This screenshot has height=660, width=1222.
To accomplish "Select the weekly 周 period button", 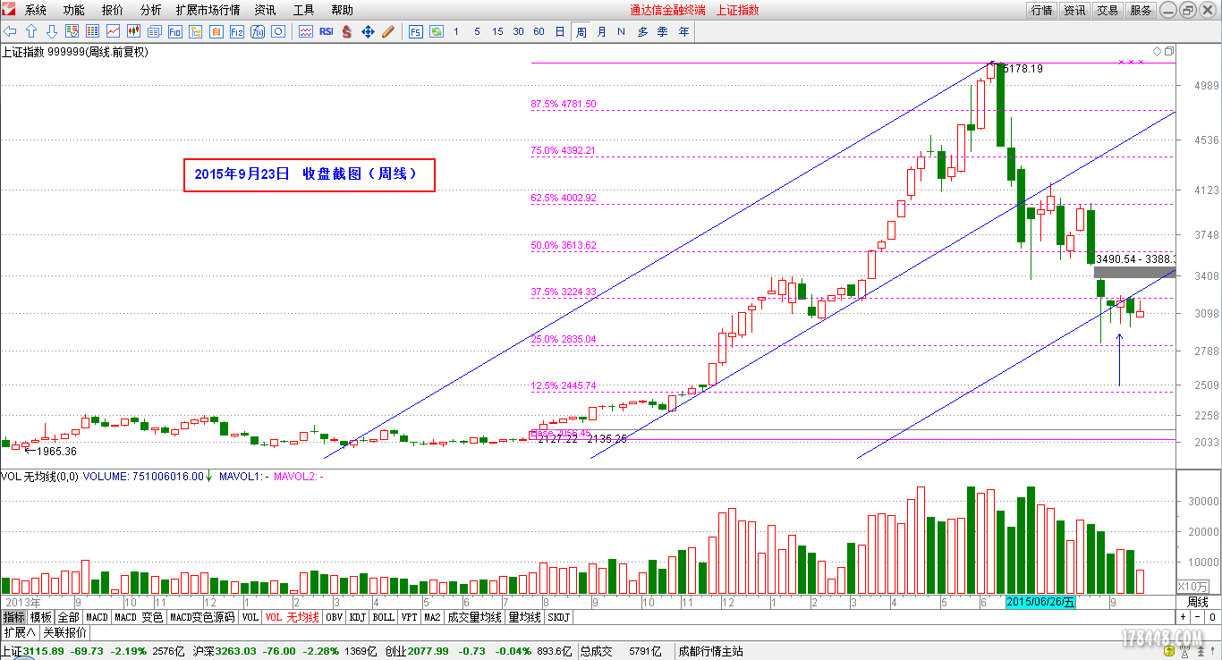I will coord(581,31).
